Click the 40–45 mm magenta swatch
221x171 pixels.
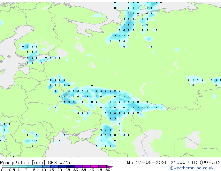[x=94, y=166]
